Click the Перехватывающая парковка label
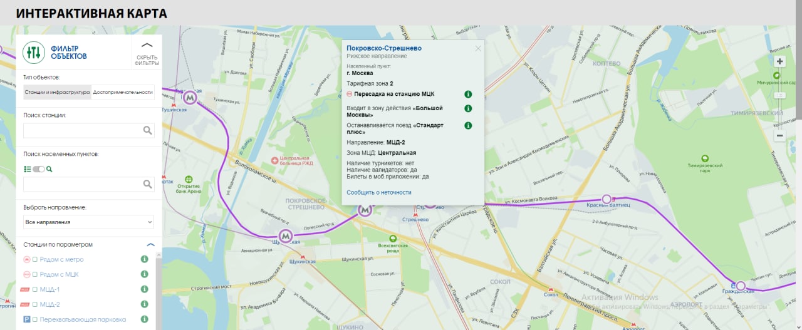The width and height of the screenshot is (802, 330). pos(83,319)
